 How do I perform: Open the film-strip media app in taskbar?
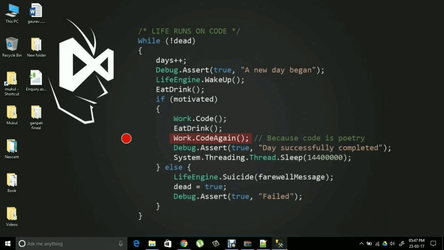tap(232, 243)
